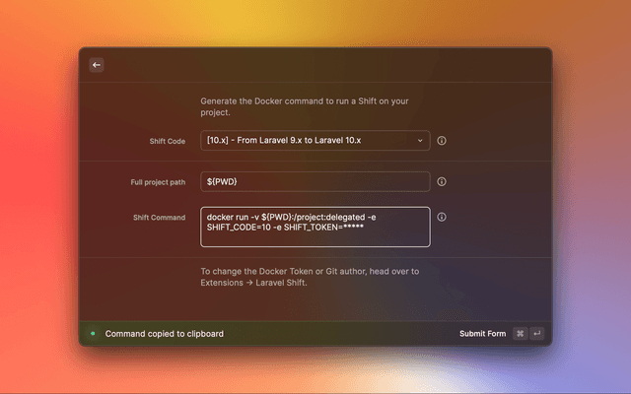Click info icon next to Full project path
The image size is (631, 394).
pos(442,182)
